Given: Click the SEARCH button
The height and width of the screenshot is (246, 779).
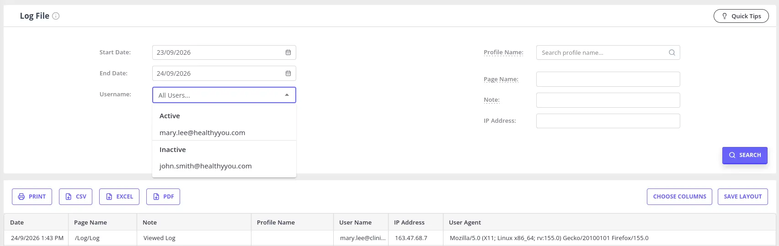Looking at the screenshot, I should coord(745,155).
